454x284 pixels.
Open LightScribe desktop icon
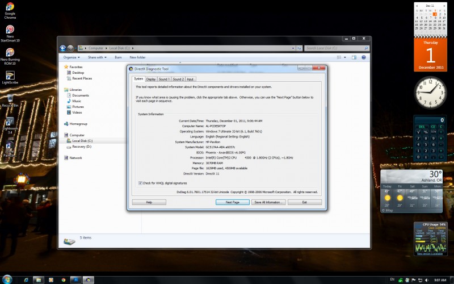pos(10,77)
